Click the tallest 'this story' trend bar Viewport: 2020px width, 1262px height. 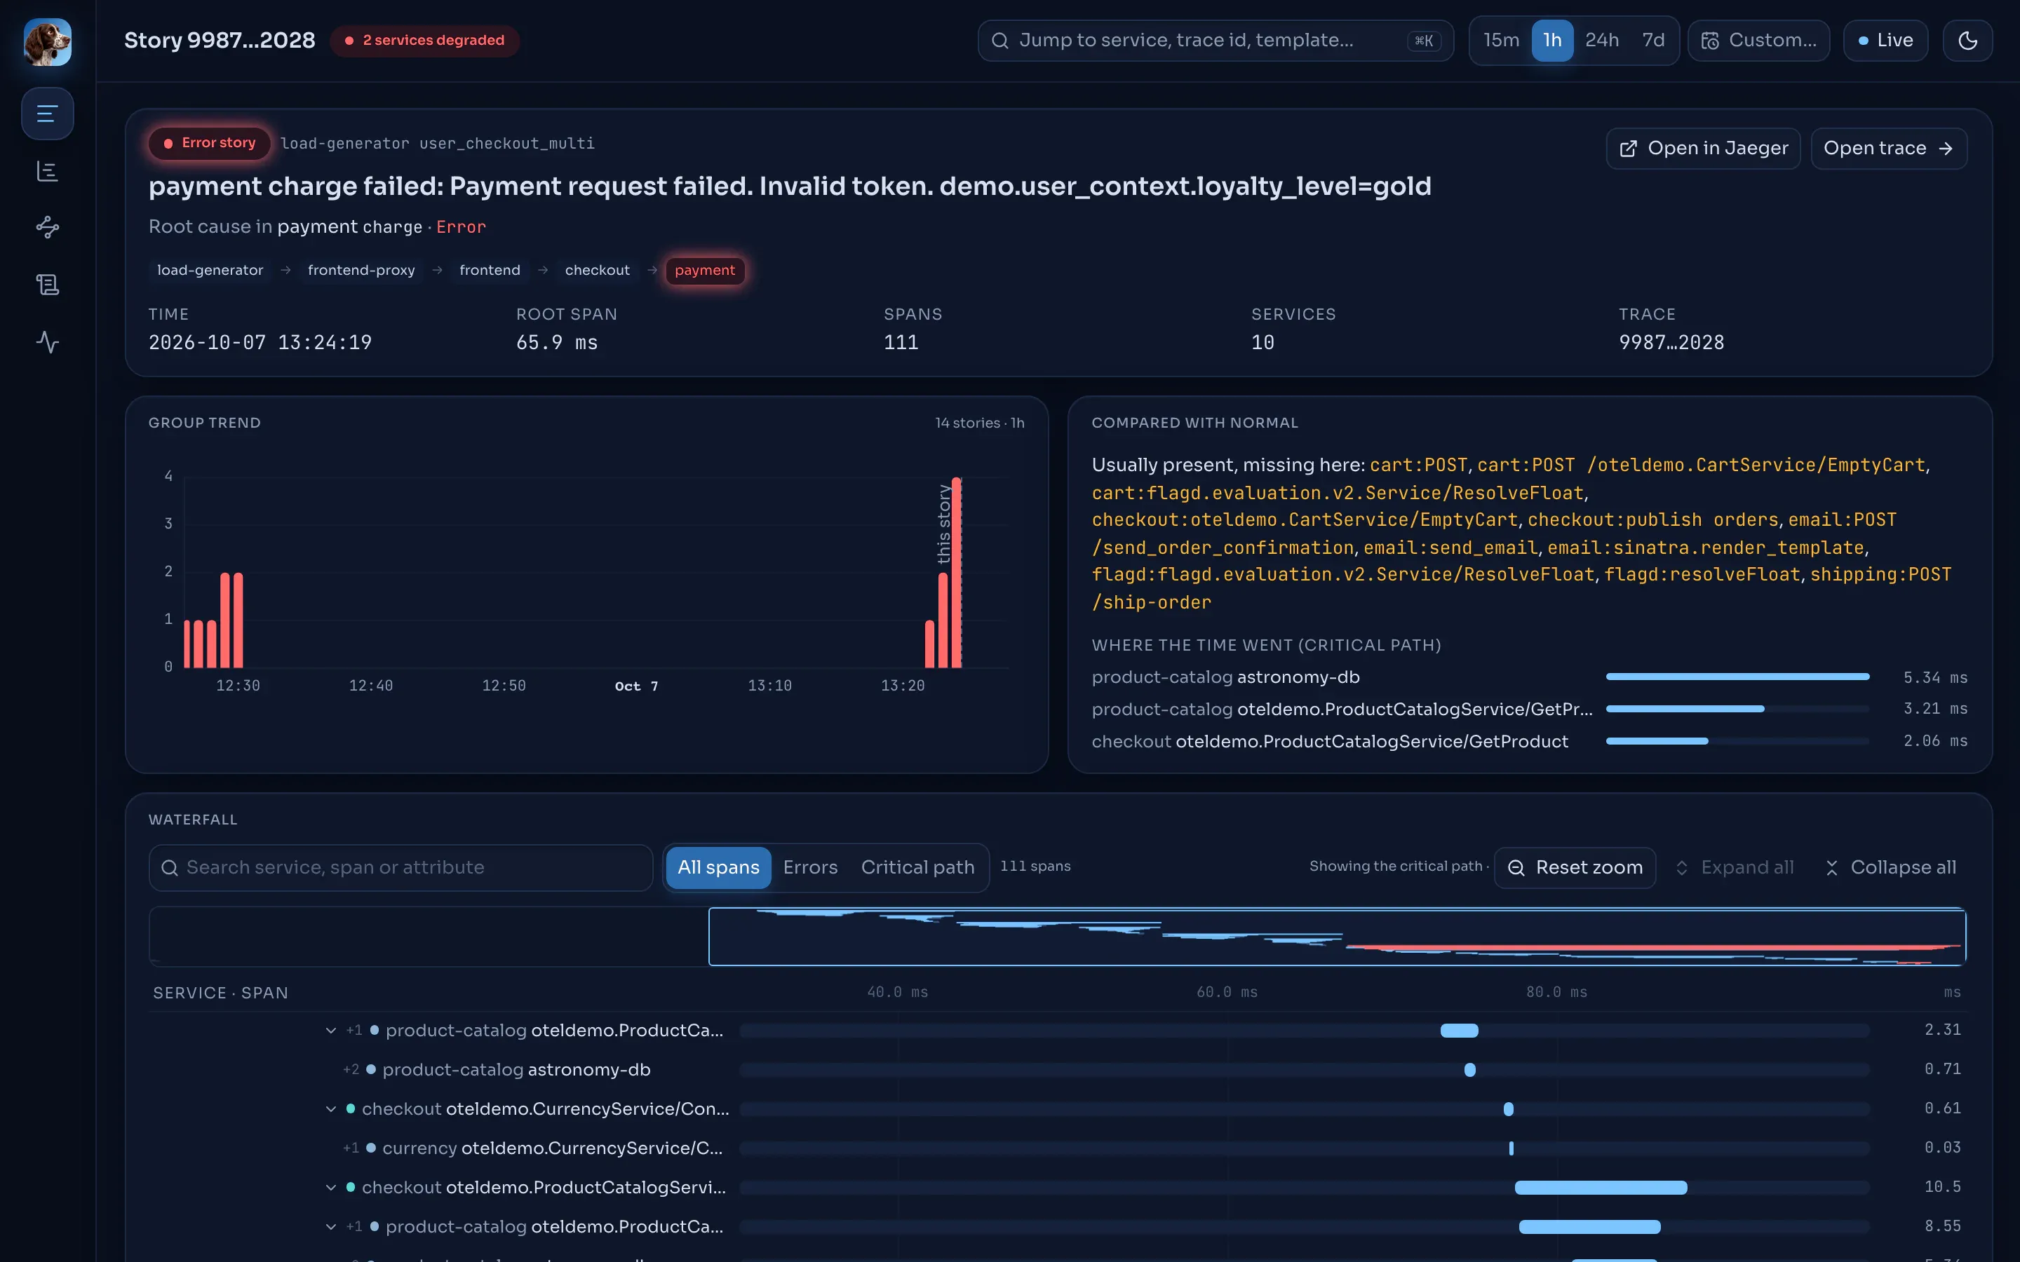pos(957,573)
